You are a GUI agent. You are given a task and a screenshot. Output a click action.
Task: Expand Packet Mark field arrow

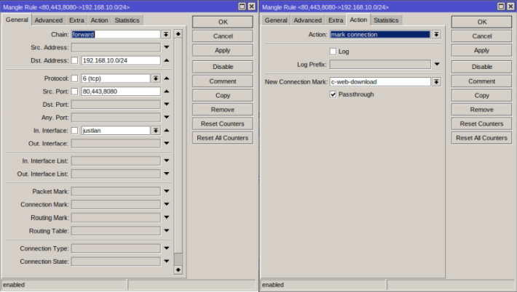coord(167,191)
